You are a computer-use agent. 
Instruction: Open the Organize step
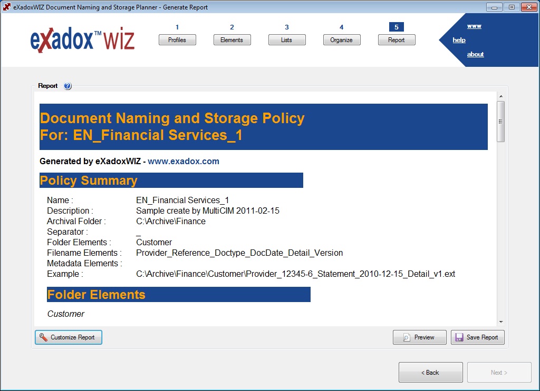pos(342,40)
